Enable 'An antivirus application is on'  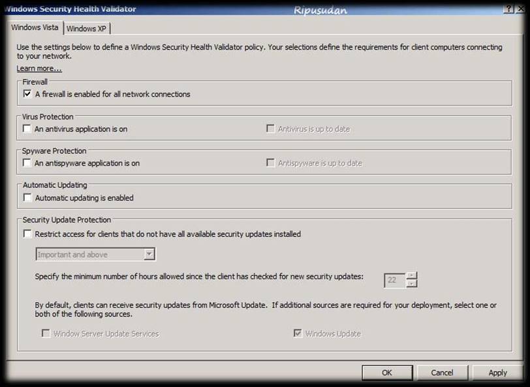27,129
